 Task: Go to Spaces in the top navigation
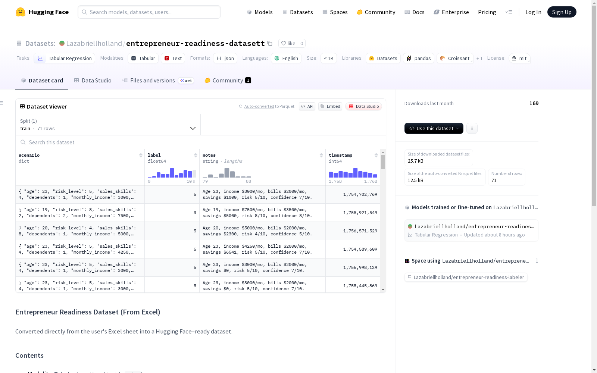(335, 12)
